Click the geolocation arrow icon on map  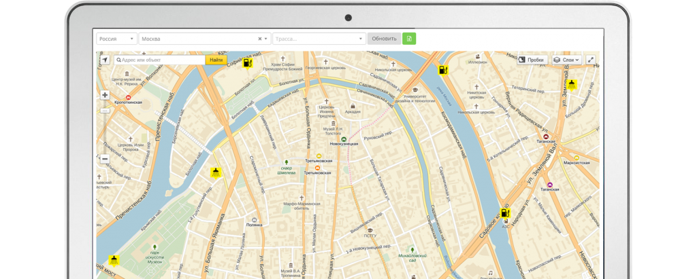point(105,60)
